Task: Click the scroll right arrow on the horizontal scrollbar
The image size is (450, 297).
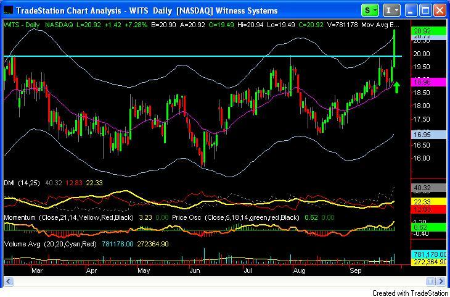Action: coord(440,281)
